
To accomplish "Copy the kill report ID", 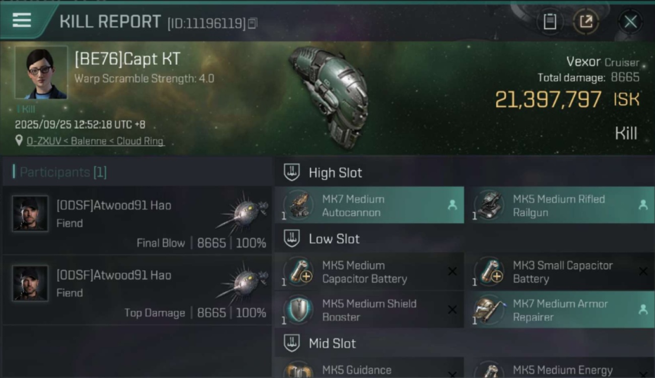I will (252, 23).
